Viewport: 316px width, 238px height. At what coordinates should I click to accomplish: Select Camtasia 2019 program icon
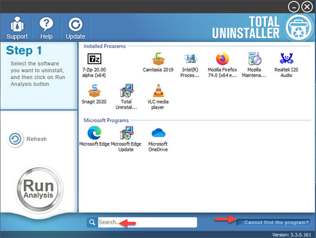(x=158, y=59)
